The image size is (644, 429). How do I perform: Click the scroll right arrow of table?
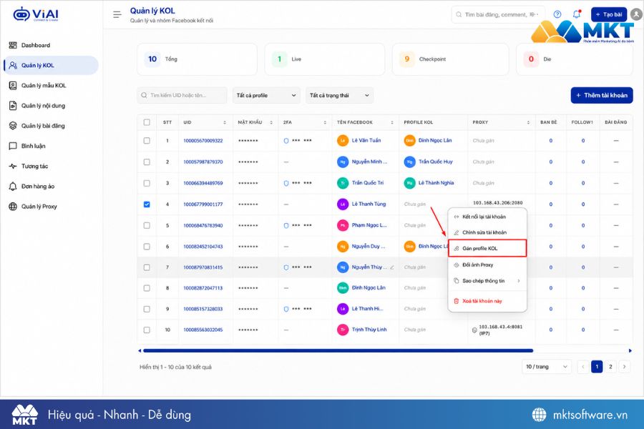point(630,350)
